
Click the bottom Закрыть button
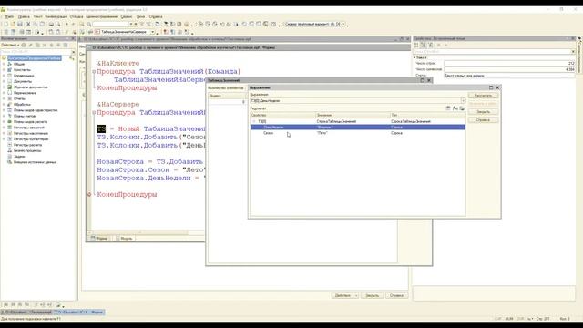coord(373,295)
